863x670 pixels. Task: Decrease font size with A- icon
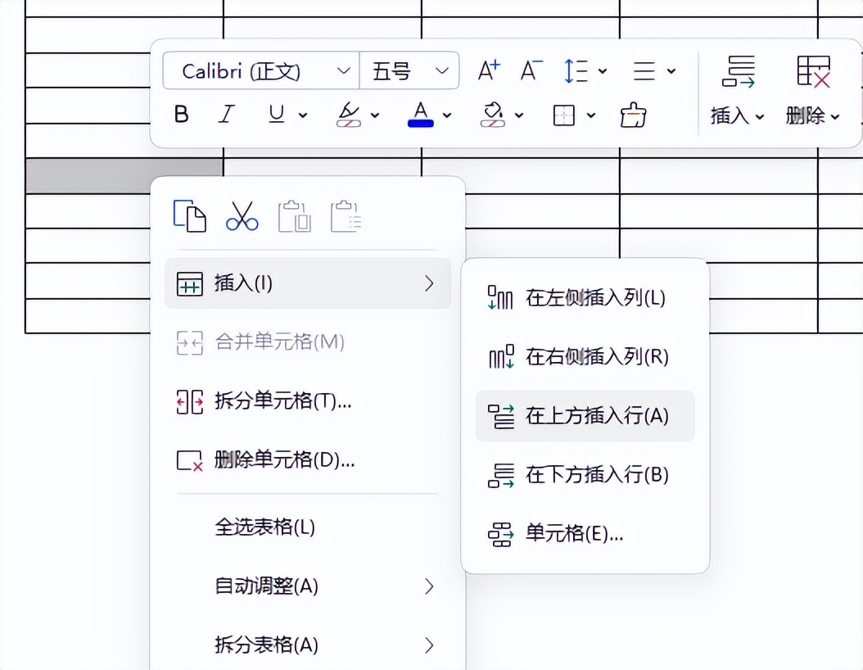pyautogui.click(x=531, y=71)
